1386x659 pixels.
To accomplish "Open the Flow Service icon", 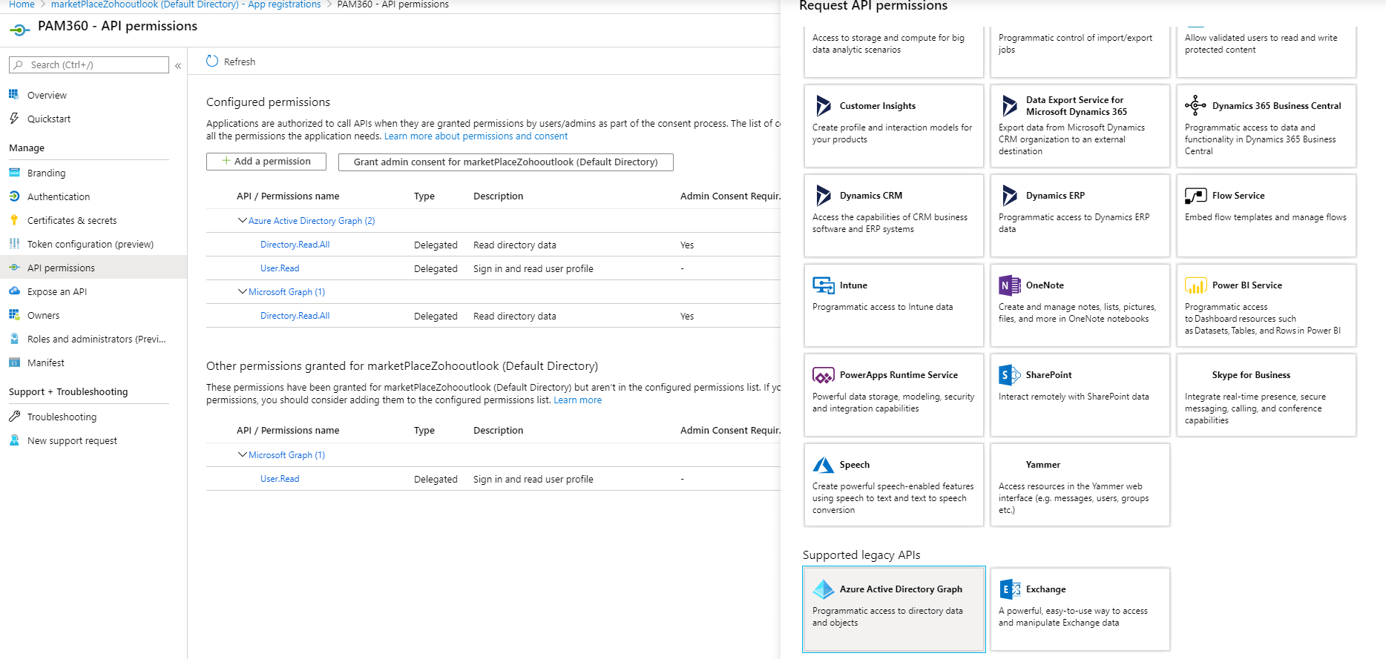I will coord(1195,196).
